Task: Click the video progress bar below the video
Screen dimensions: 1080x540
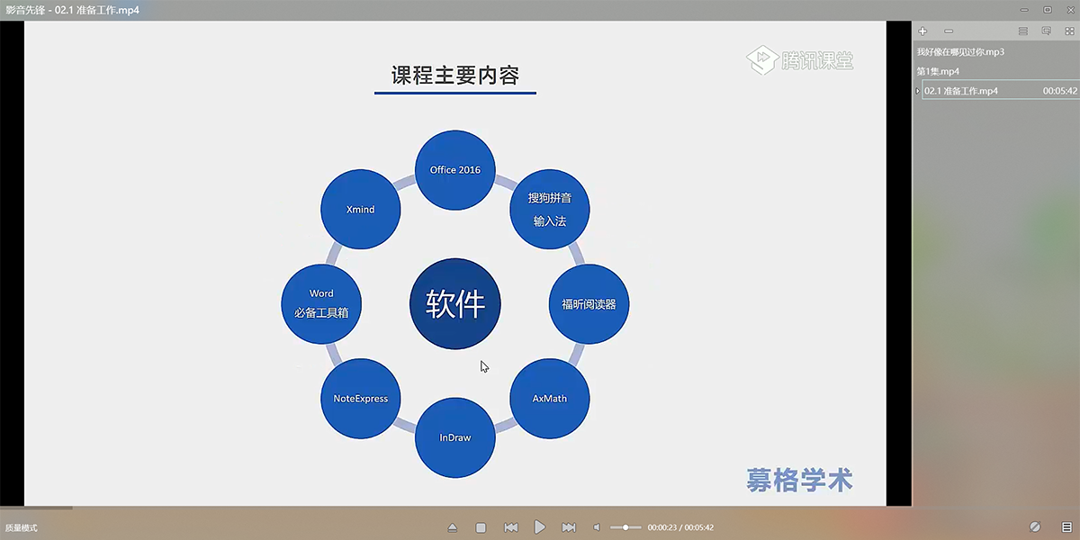Action: point(450,508)
